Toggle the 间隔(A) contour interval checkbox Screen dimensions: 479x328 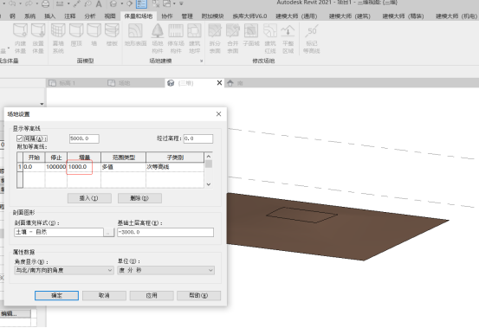(20, 138)
